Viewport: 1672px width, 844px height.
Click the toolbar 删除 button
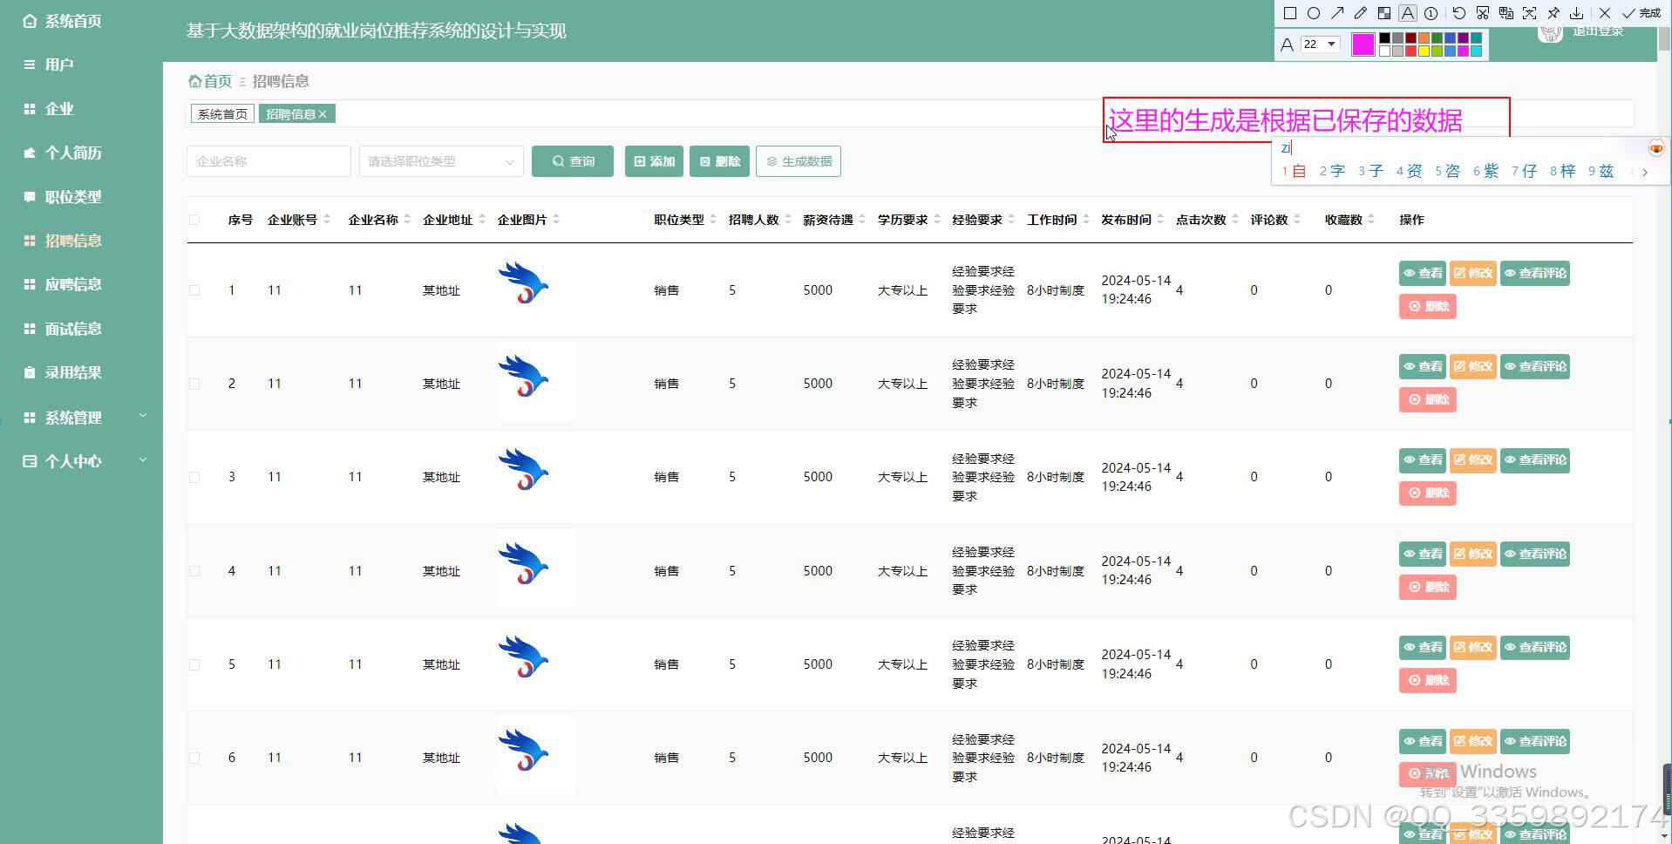point(719,161)
